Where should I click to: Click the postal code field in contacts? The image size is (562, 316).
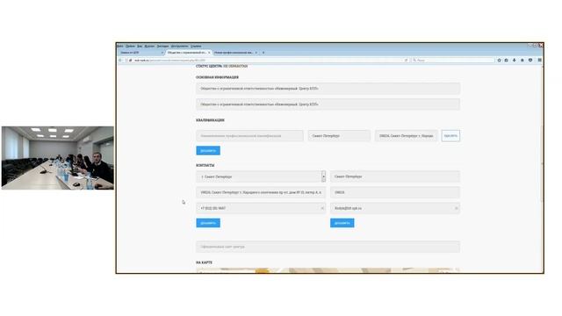point(395,192)
